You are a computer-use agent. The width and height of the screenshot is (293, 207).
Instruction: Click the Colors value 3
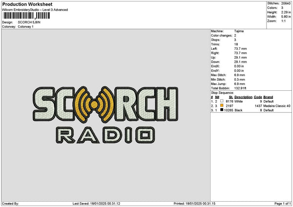click(x=282, y=8)
